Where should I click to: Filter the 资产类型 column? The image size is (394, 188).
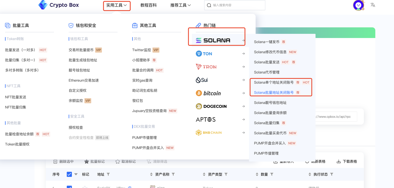(226, 174)
